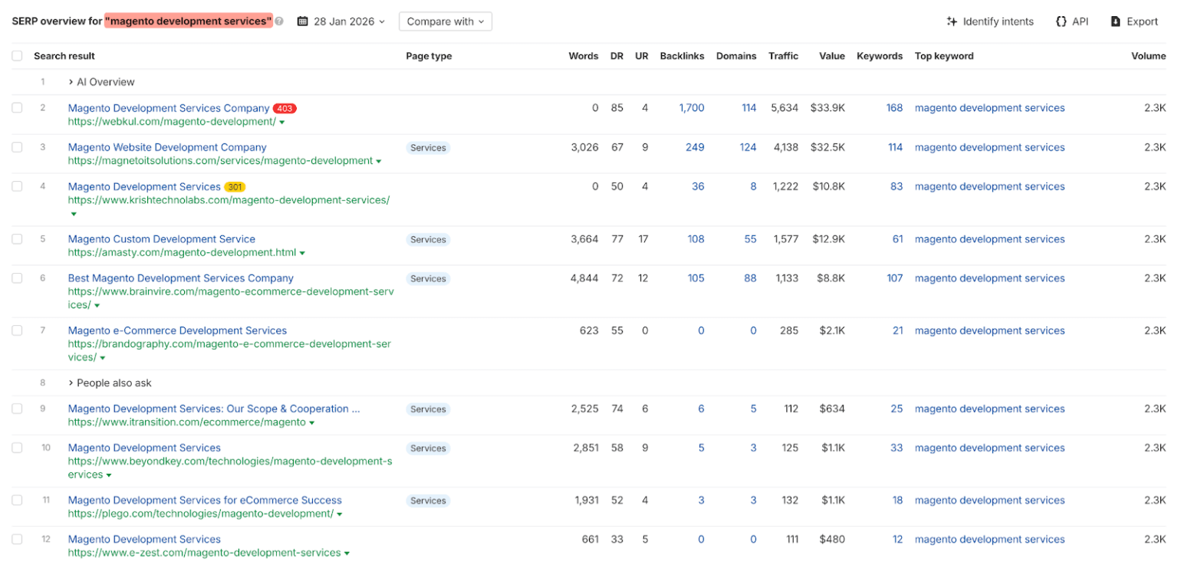Viewport: 1178px width, 565px height.
Task: Open the Compare with dropdown
Action: pos(446,21)
